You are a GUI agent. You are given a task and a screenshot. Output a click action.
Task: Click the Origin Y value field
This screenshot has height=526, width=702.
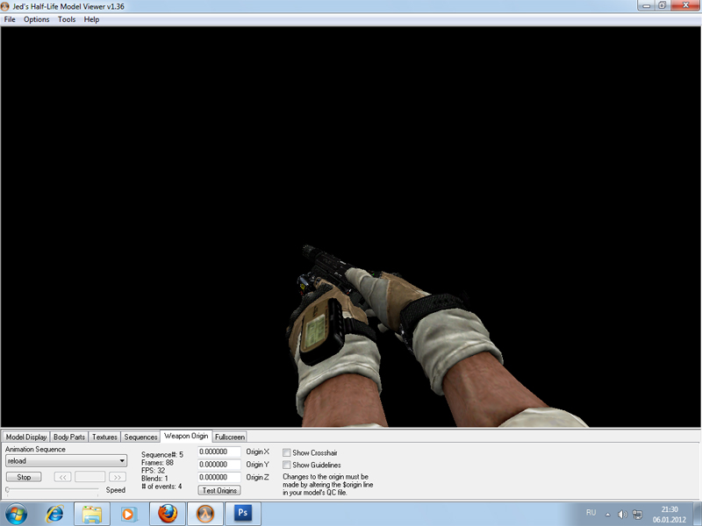click(218, 465)
